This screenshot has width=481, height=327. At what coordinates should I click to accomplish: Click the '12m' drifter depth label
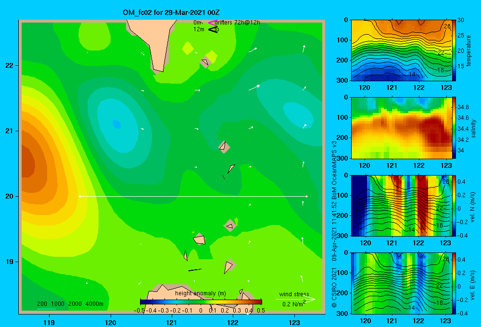point(199,29)
